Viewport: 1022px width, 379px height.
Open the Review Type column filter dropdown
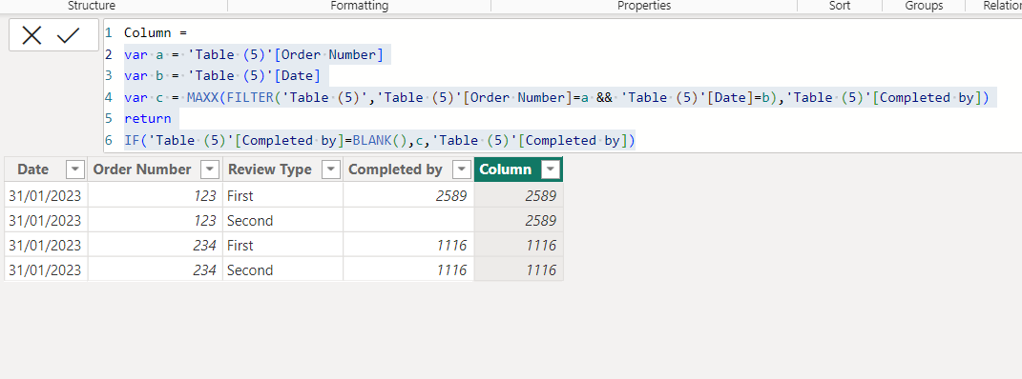(x=331, y=170)
